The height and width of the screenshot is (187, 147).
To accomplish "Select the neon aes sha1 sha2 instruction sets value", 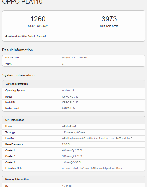I will [x=92, y=168].
